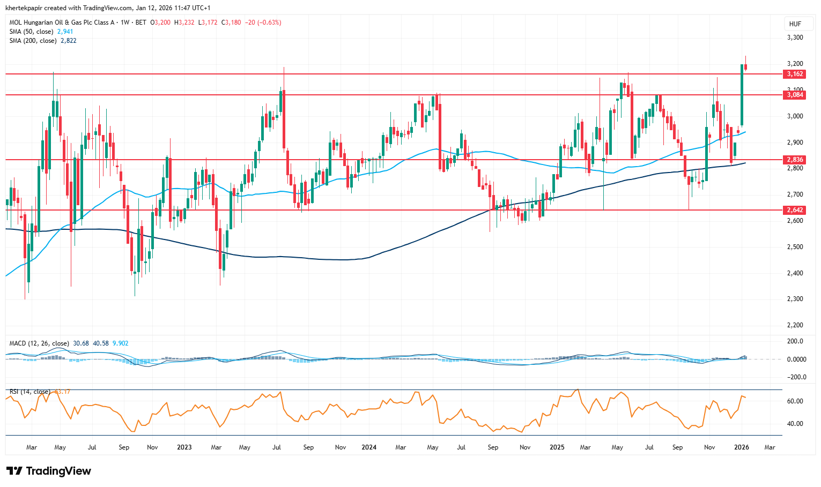Click the 60.00 value on the RSI axis

(x=795, y=401)
